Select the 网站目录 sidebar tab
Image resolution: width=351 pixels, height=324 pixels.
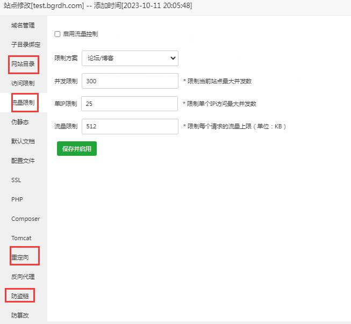click(23, 64)
